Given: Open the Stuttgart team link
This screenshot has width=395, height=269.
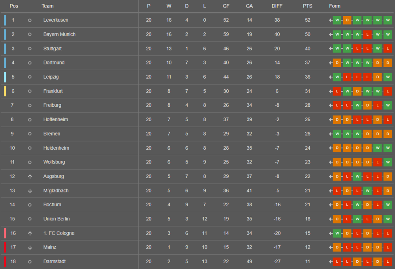Looking at the screenshot, I should coord(53,49).
